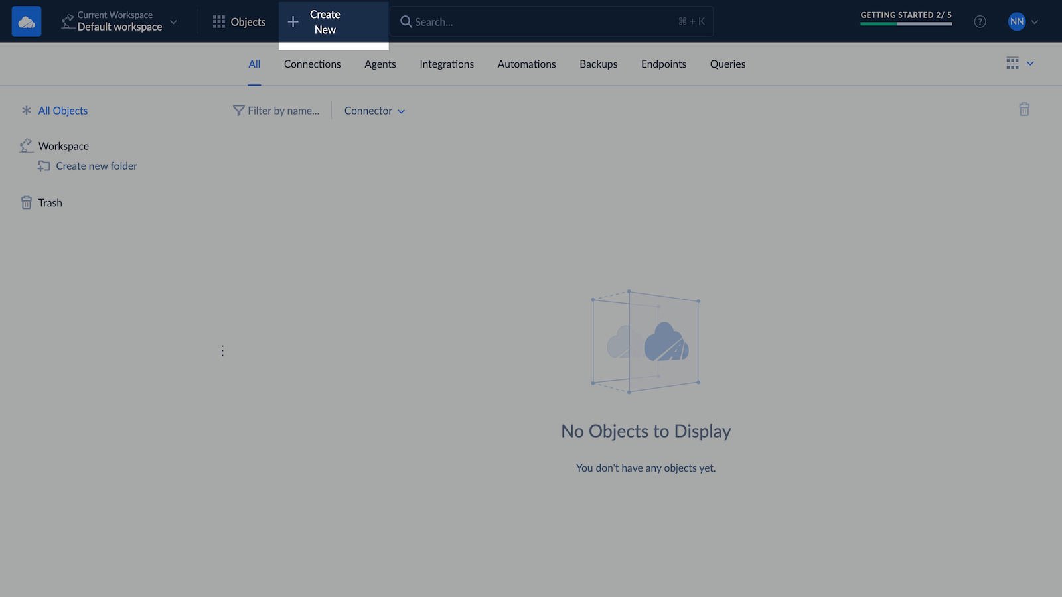Click the grid view layout icon
The image size is (1062, 597).
1012,64
